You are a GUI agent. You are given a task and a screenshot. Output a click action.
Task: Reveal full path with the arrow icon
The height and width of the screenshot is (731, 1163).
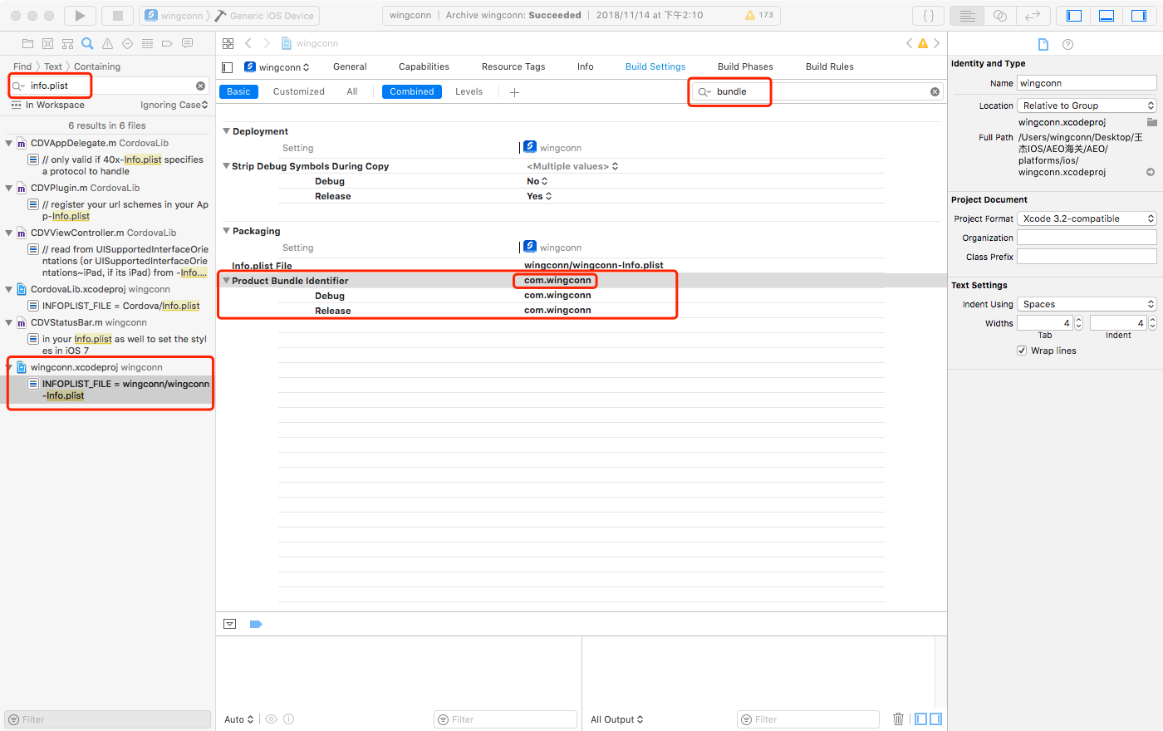coord(1151,172)
